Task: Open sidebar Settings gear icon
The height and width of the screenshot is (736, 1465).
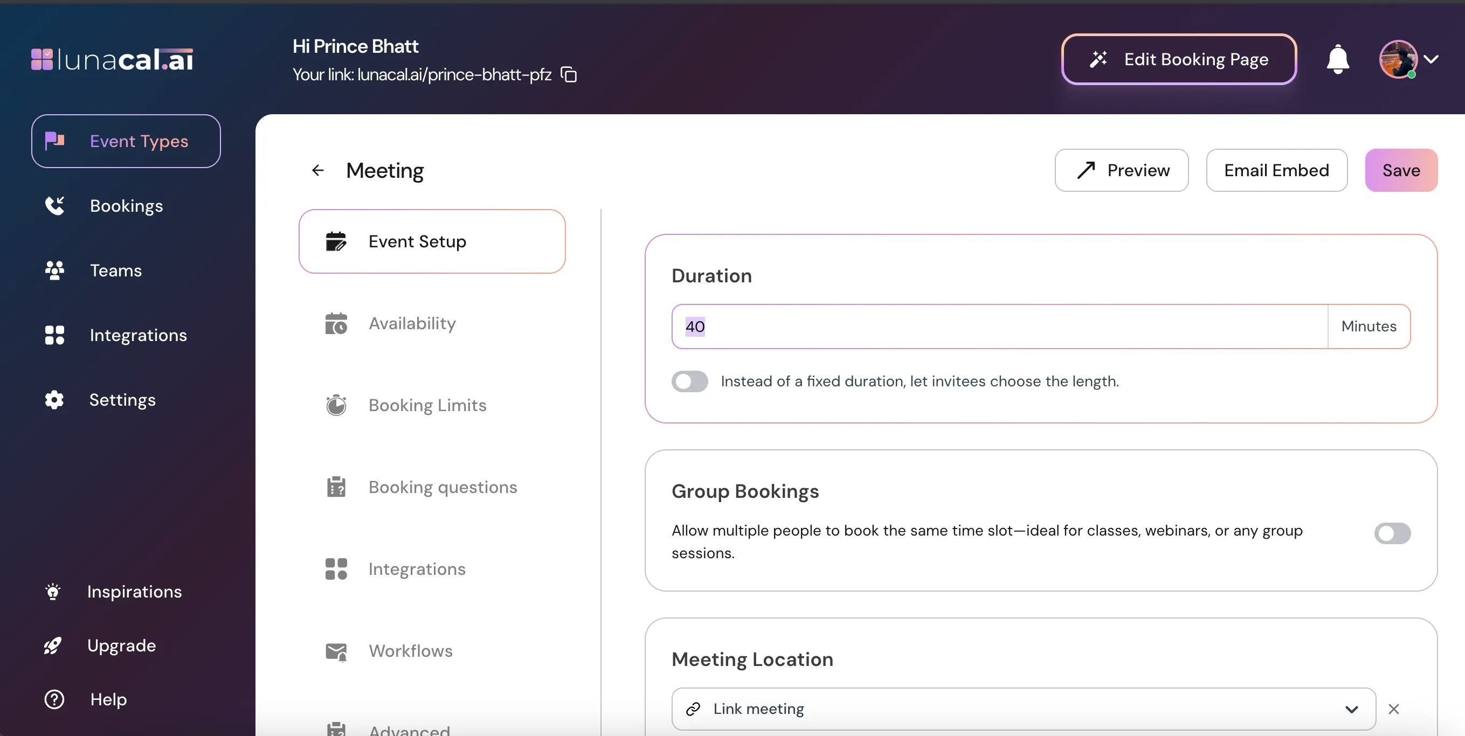Action: pyautogui.click(x=54, y=400)
